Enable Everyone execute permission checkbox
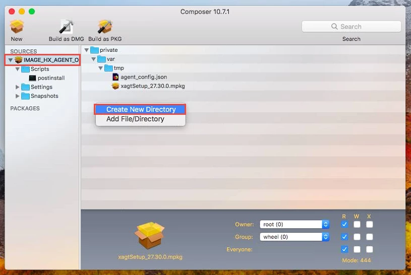Image resolution: width=411 pixels, height=275 pixels. tap(369, 249)
